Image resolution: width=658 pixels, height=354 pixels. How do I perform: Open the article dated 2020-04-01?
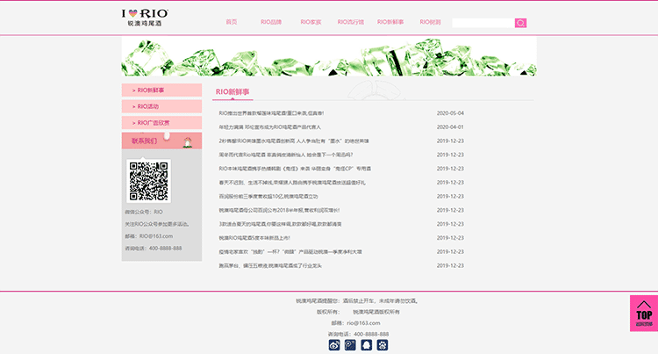tap(270, 127)
